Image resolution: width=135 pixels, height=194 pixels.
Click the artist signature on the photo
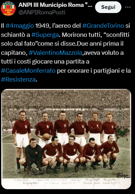[123, 175]
